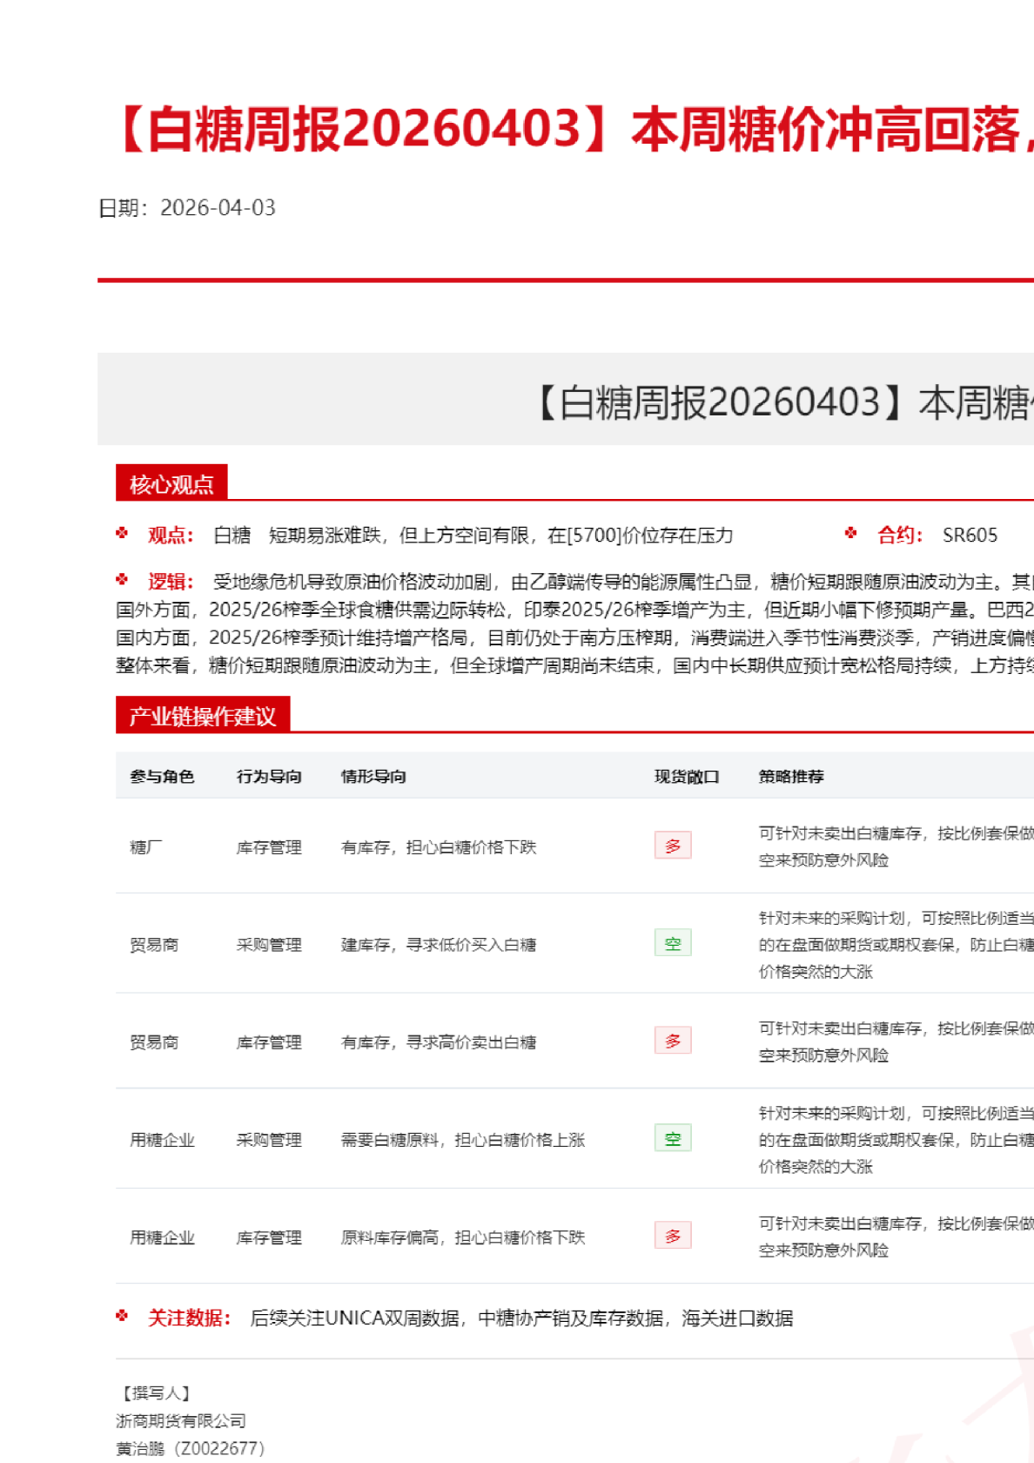Select the 多 badge in 贸易商 库存管理 row
1034x1463 pixels.
(673, 1041)
